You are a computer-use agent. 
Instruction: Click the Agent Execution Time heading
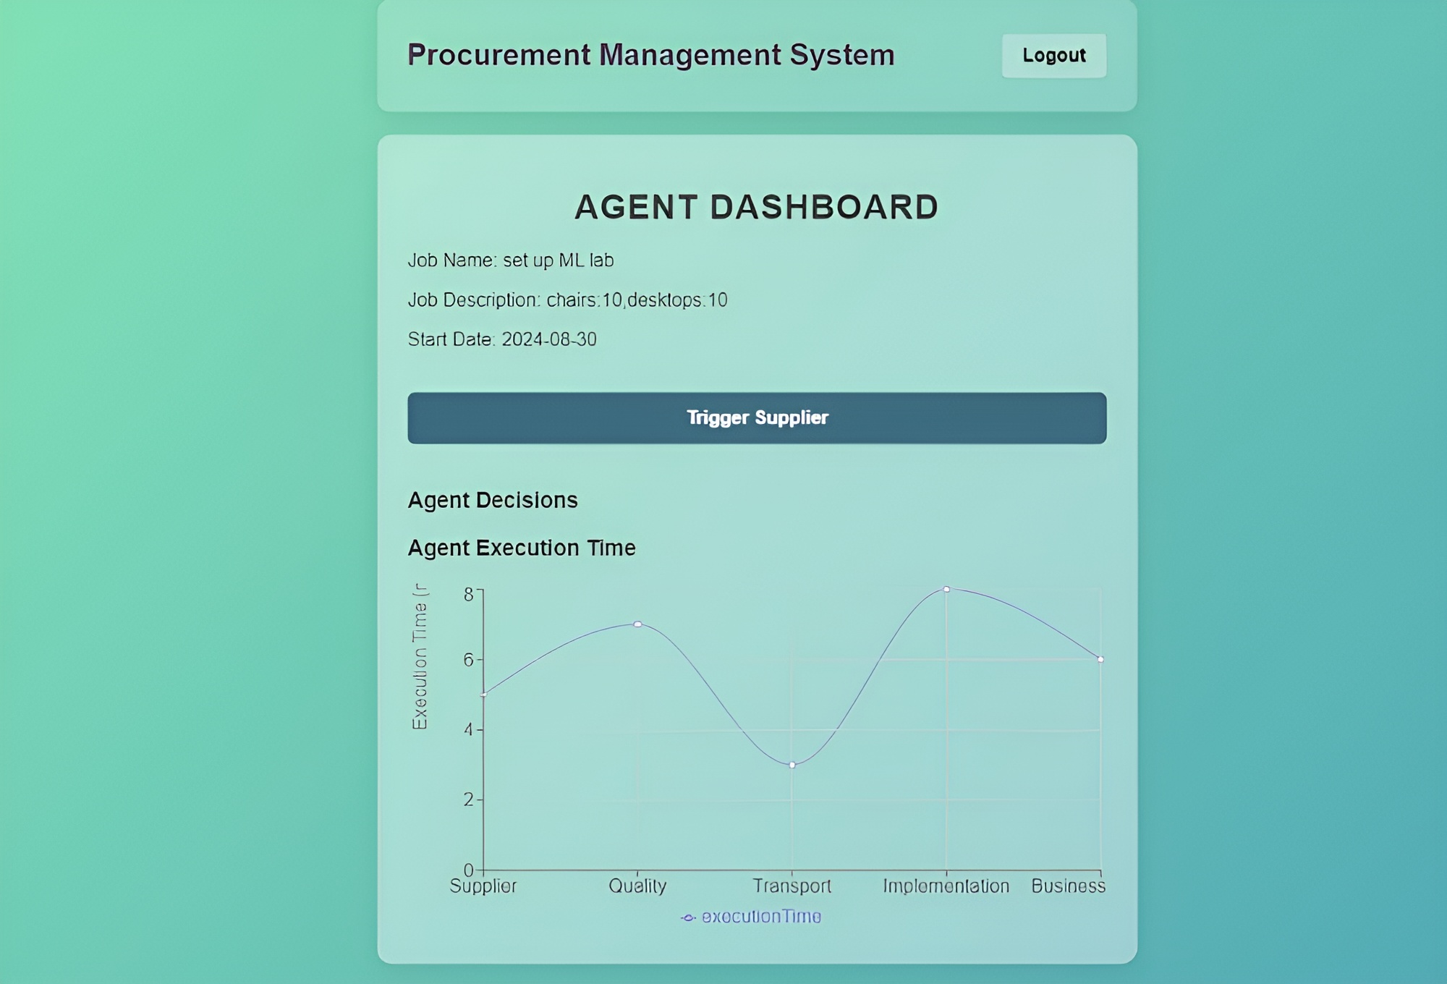coord(522,548)
